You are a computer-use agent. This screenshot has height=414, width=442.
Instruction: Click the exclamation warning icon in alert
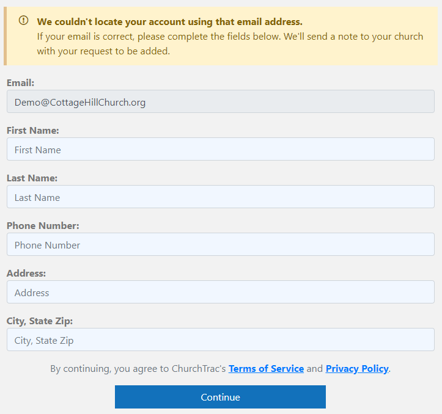pos(23,20)
